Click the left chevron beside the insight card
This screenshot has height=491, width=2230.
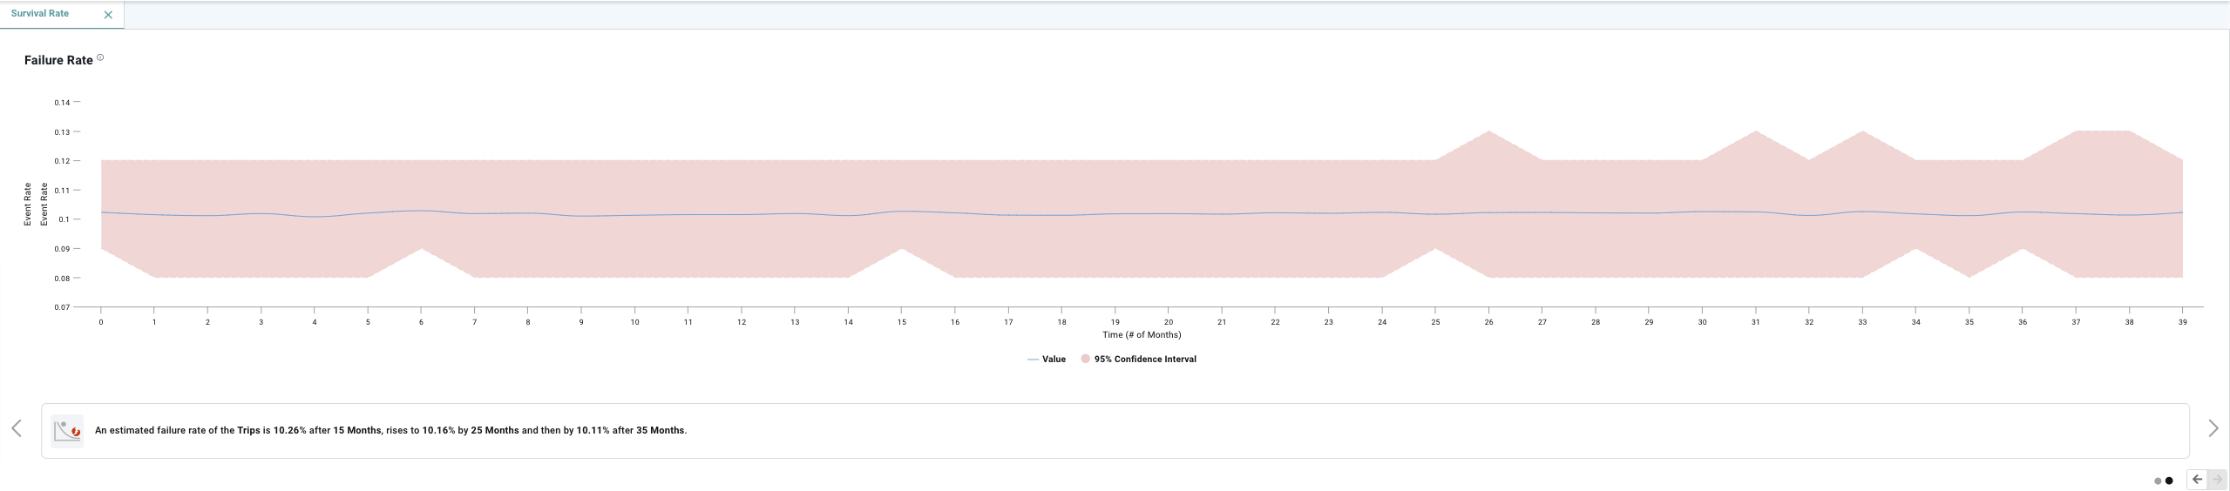tap(17, 428)
